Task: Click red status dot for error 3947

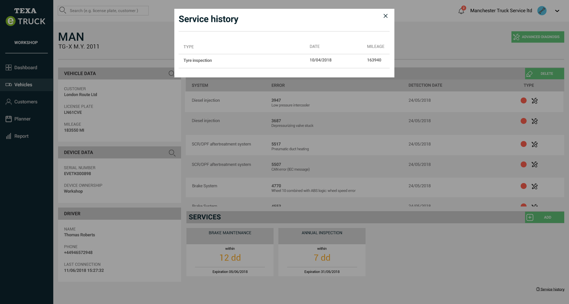Action: pos(524,101)
